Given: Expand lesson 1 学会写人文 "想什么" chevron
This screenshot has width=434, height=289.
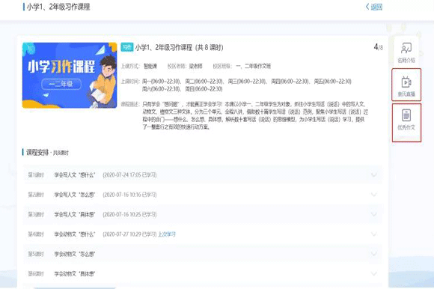Looking at the screenshot, I should (373, 174).
